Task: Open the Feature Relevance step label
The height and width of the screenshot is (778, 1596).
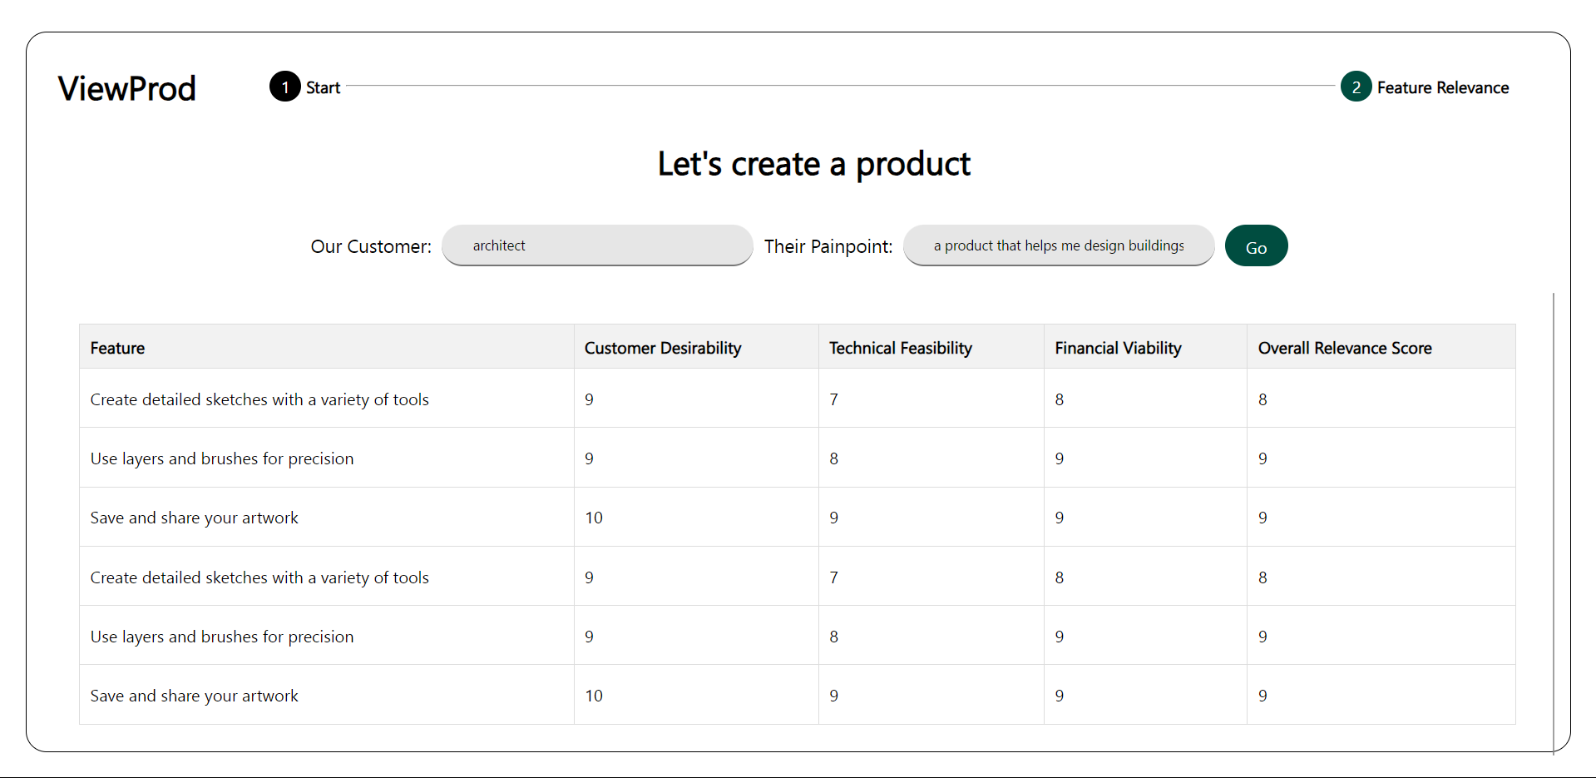Action: click(1442, 87)
